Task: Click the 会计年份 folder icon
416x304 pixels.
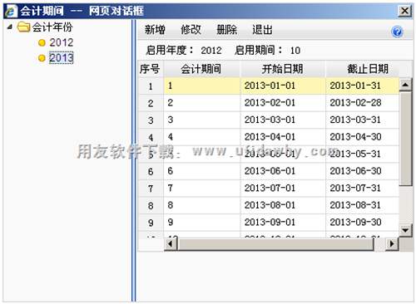Action: point(23,27)
